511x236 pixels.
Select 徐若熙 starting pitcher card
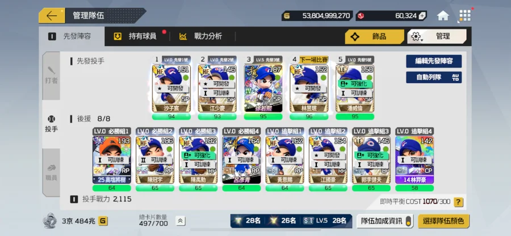263,88
